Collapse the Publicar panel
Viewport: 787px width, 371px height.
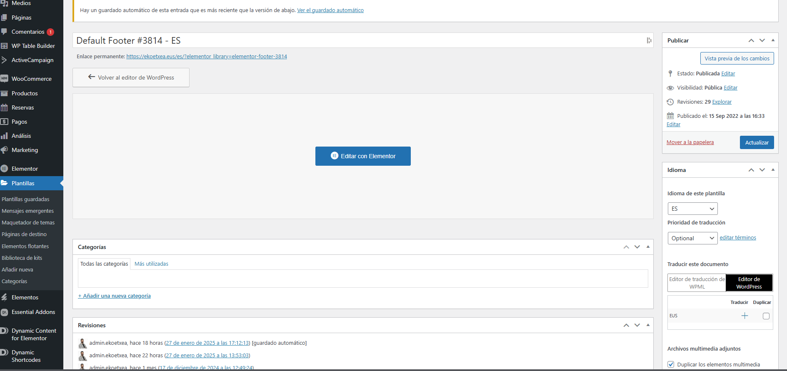pyautogui.click(x=773, y=40)
